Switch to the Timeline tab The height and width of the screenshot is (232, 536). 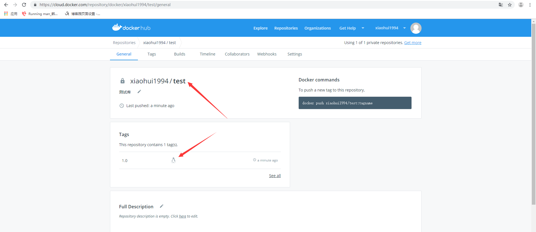pyautogui.click(x=207, y=54)
